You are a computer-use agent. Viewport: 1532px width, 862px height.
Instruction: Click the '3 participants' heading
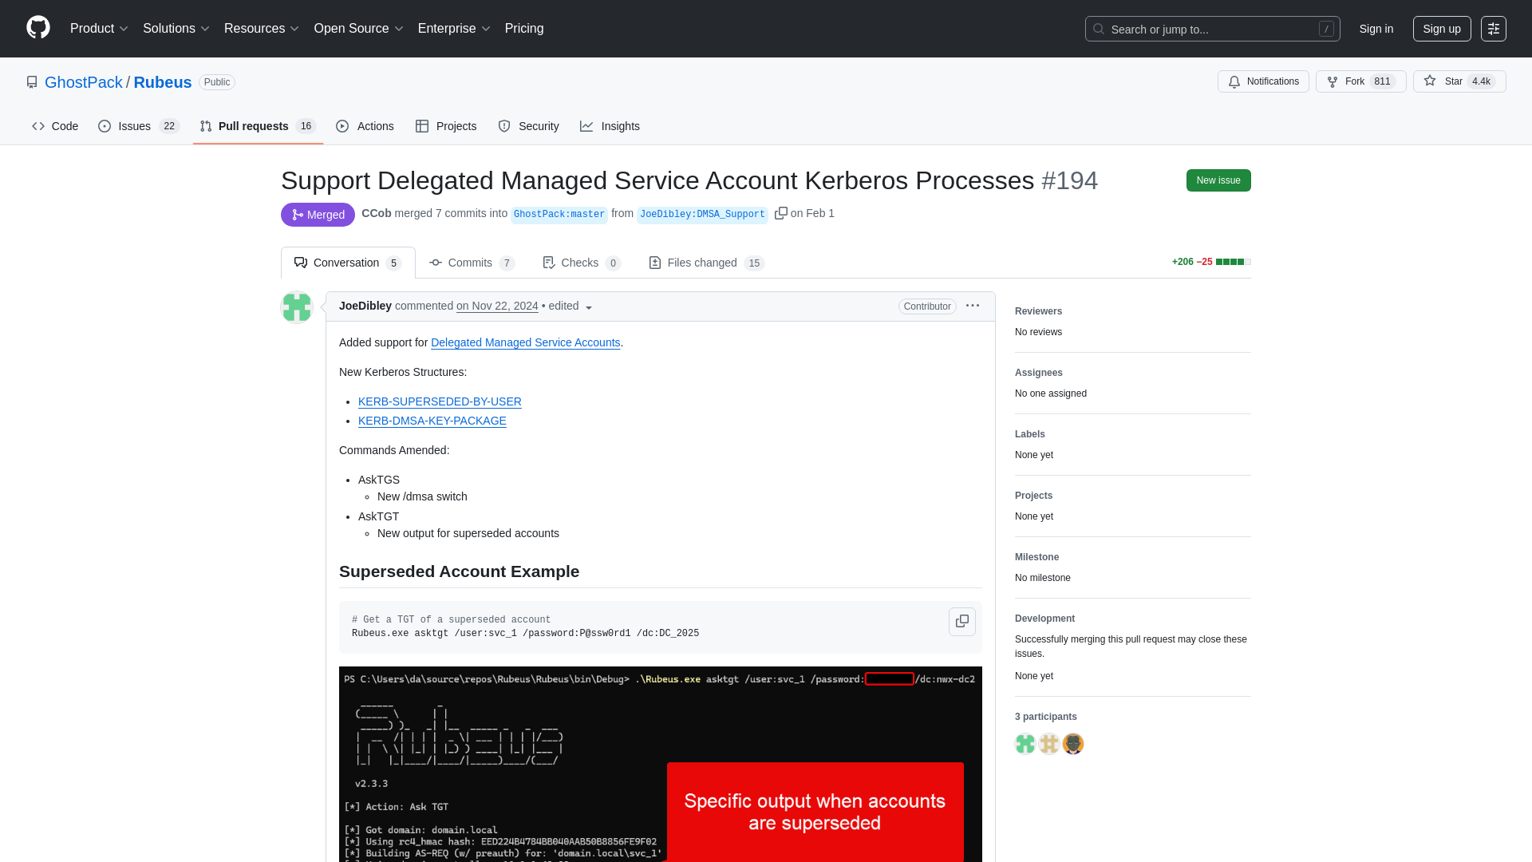[x=1046, y=717]
